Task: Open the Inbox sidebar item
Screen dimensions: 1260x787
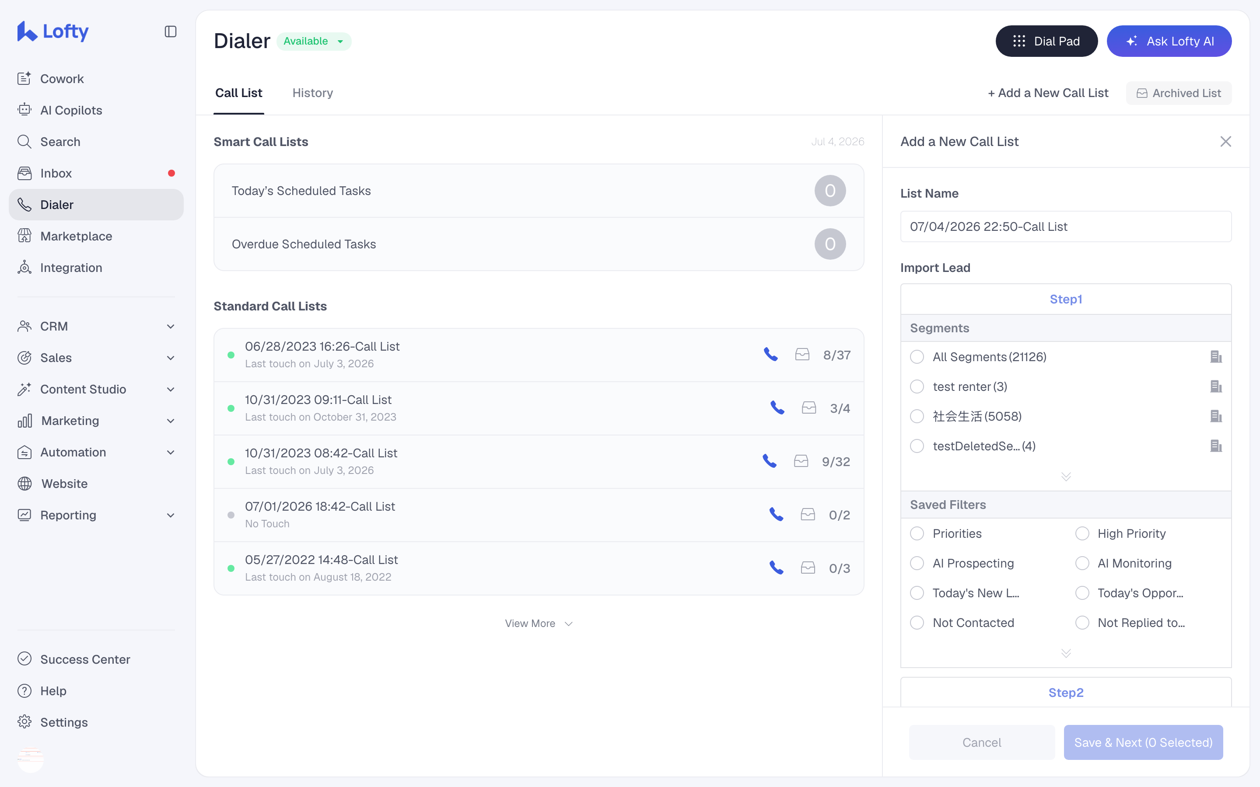Action: (96, 173)
